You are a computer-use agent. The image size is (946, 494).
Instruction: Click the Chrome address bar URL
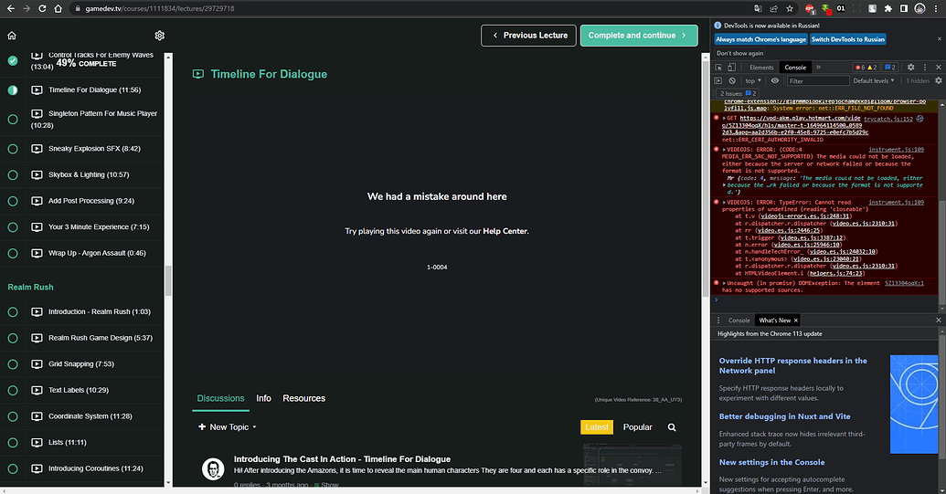pos(159,8)
